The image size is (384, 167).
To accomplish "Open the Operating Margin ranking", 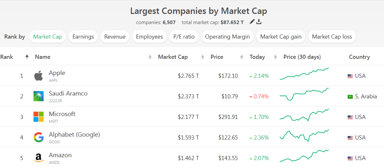I will tap(228, 37).
